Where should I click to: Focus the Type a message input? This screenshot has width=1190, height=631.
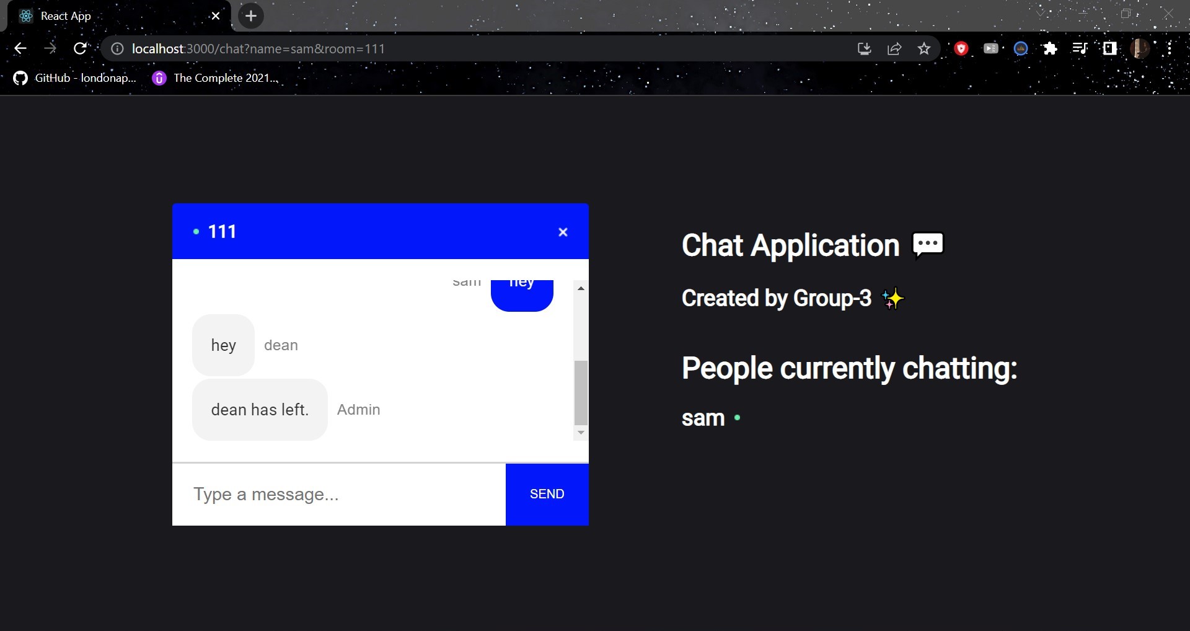(339, 494)
